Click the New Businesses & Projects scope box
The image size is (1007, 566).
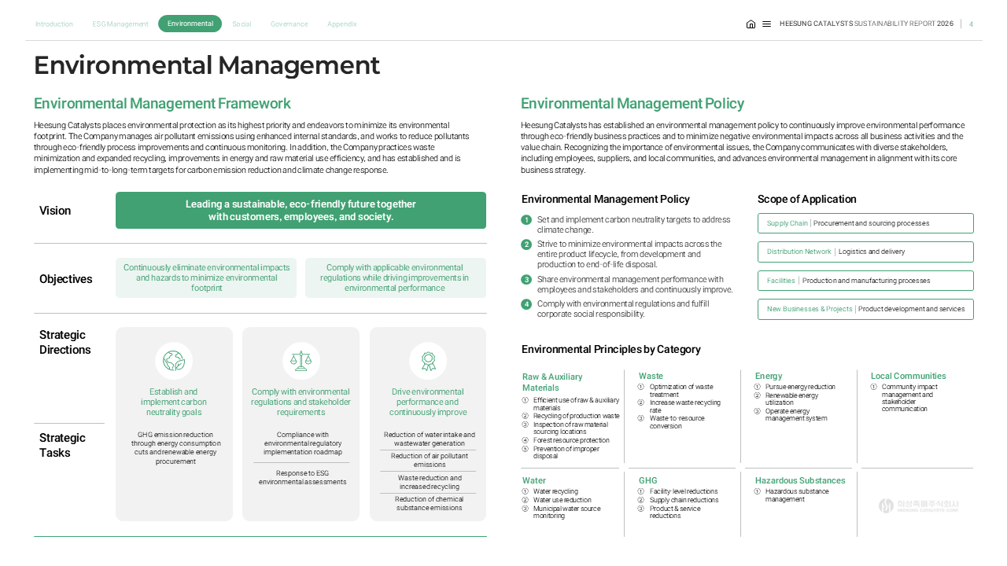865,309
